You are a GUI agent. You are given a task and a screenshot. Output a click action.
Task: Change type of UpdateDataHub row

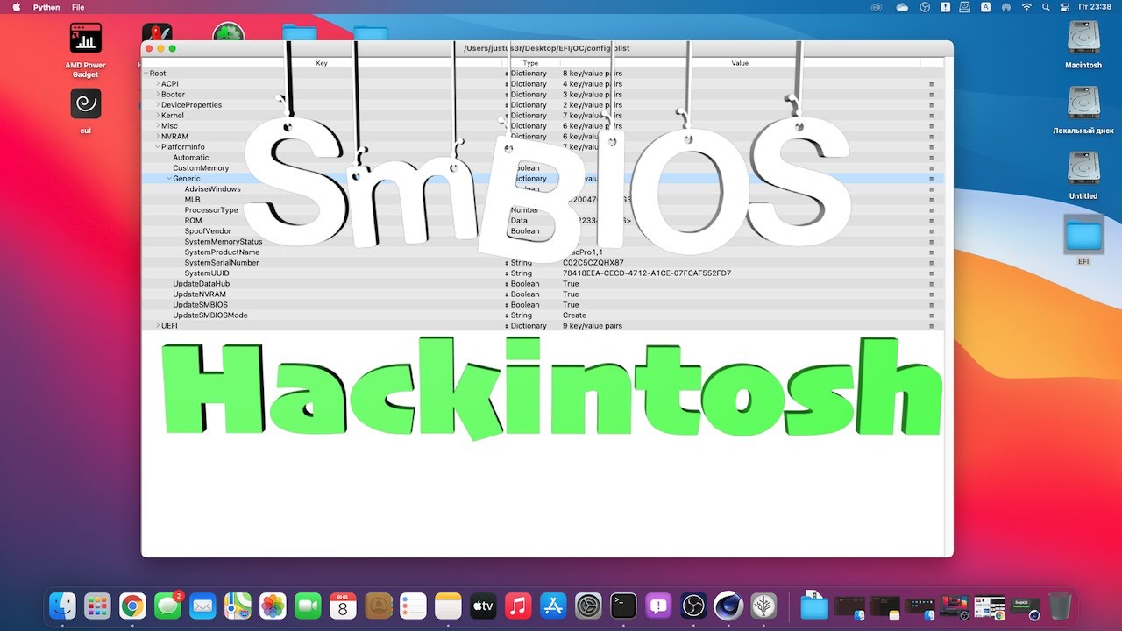point(507,284)
